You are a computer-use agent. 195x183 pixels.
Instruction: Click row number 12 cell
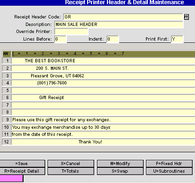coord(7,142)
